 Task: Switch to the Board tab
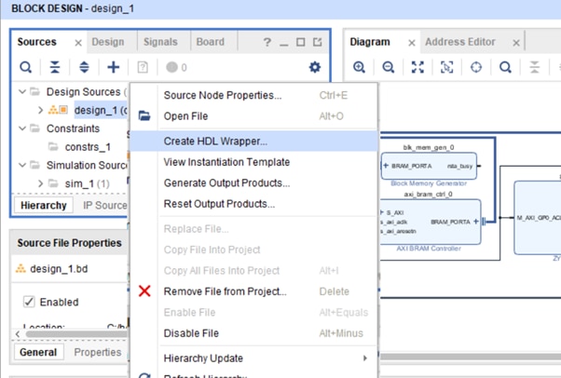210,42
